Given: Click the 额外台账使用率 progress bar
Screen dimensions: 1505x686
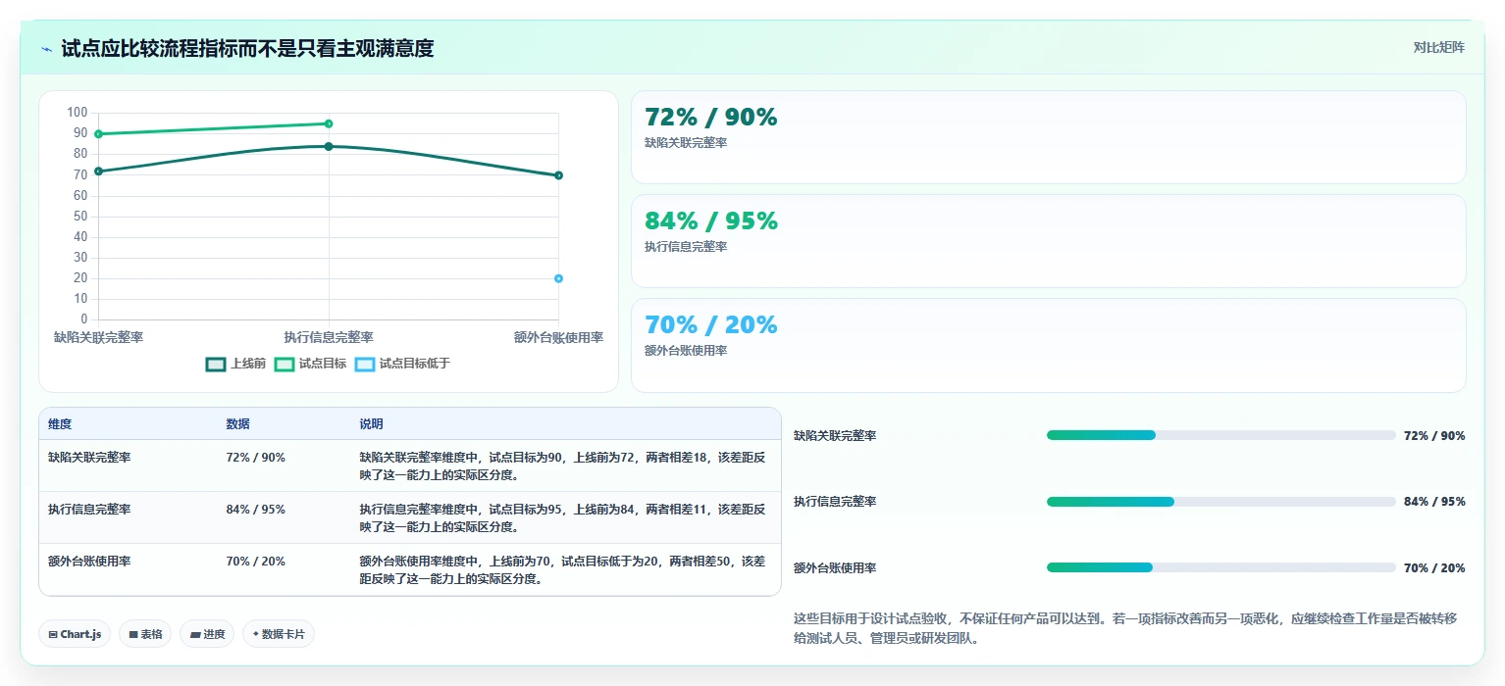Looking at the screenshot, I should (1220, 567).
